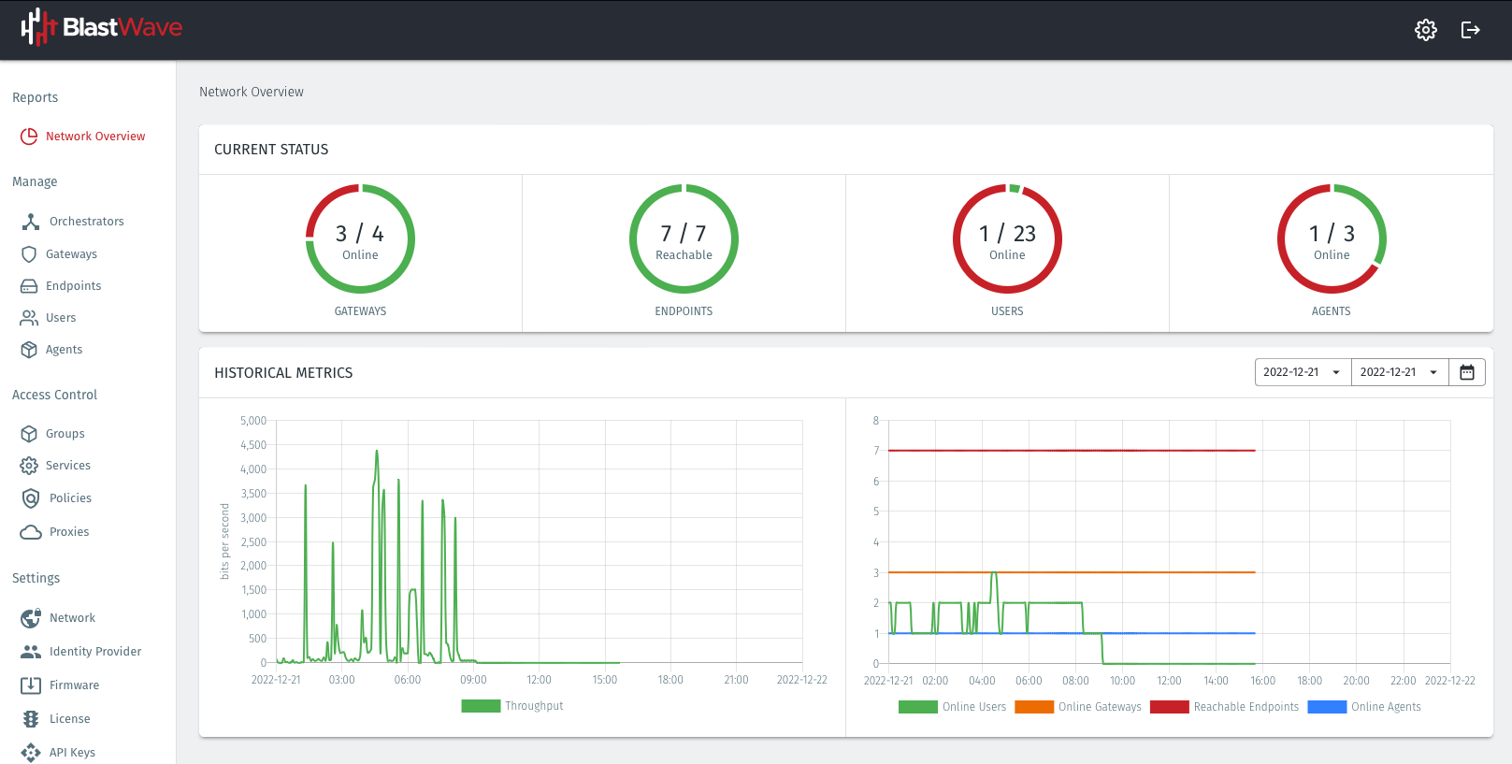
Task: Toggle Online Users legend series
Action: point(952,707)
